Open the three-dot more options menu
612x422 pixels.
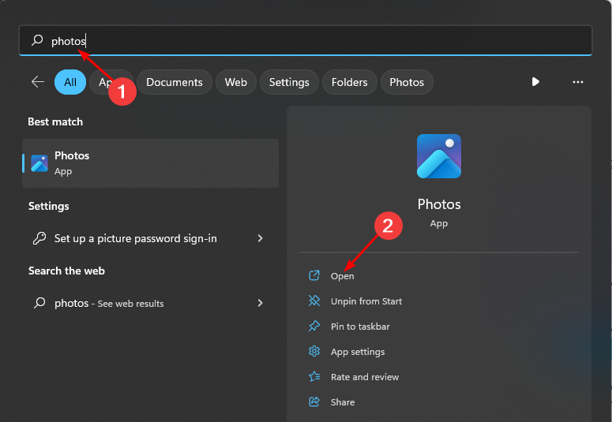point(578,82)
